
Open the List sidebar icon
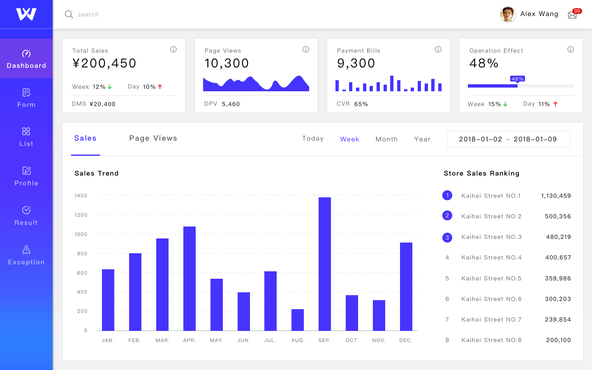tap(26, 131)
